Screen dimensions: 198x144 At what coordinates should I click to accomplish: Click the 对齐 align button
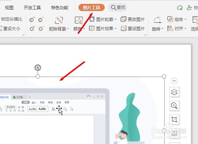175,28
